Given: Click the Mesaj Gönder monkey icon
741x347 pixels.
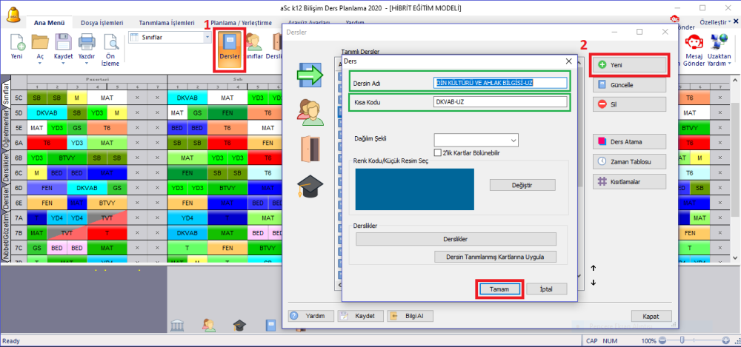Looking at the screenshot, I should point(694,41).
